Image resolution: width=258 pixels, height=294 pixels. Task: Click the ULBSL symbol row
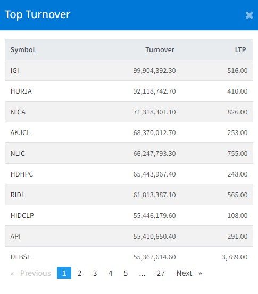129,257
